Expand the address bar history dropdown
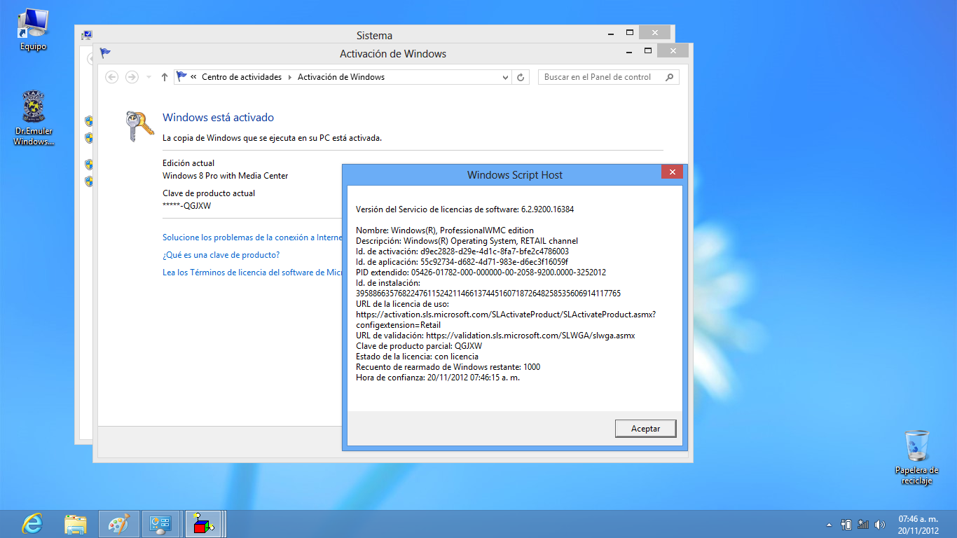The image size is (957, 538). click(x=506, y=77)
